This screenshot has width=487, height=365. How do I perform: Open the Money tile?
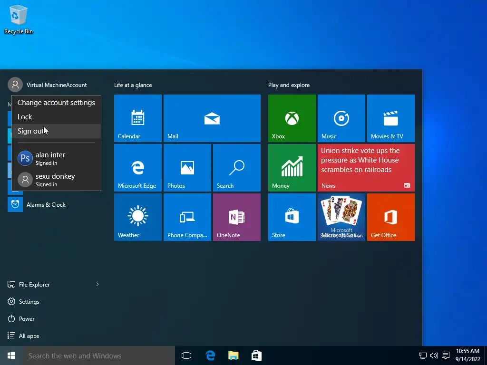click(x=292, y=168)
